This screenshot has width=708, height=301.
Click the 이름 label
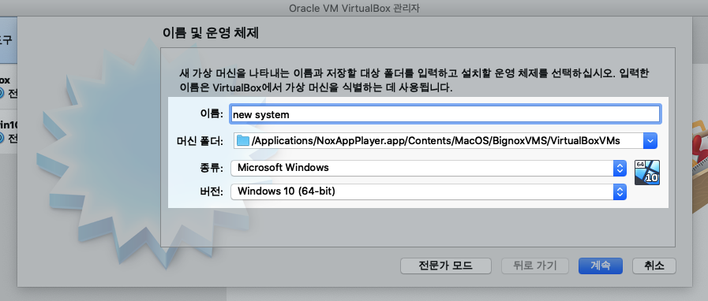click(212, 114)
